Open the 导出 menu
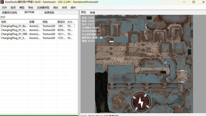 (31, 7)
